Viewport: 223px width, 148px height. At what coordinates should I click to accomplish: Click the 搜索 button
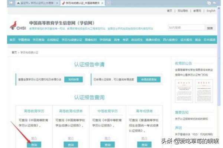pos(210,28)
